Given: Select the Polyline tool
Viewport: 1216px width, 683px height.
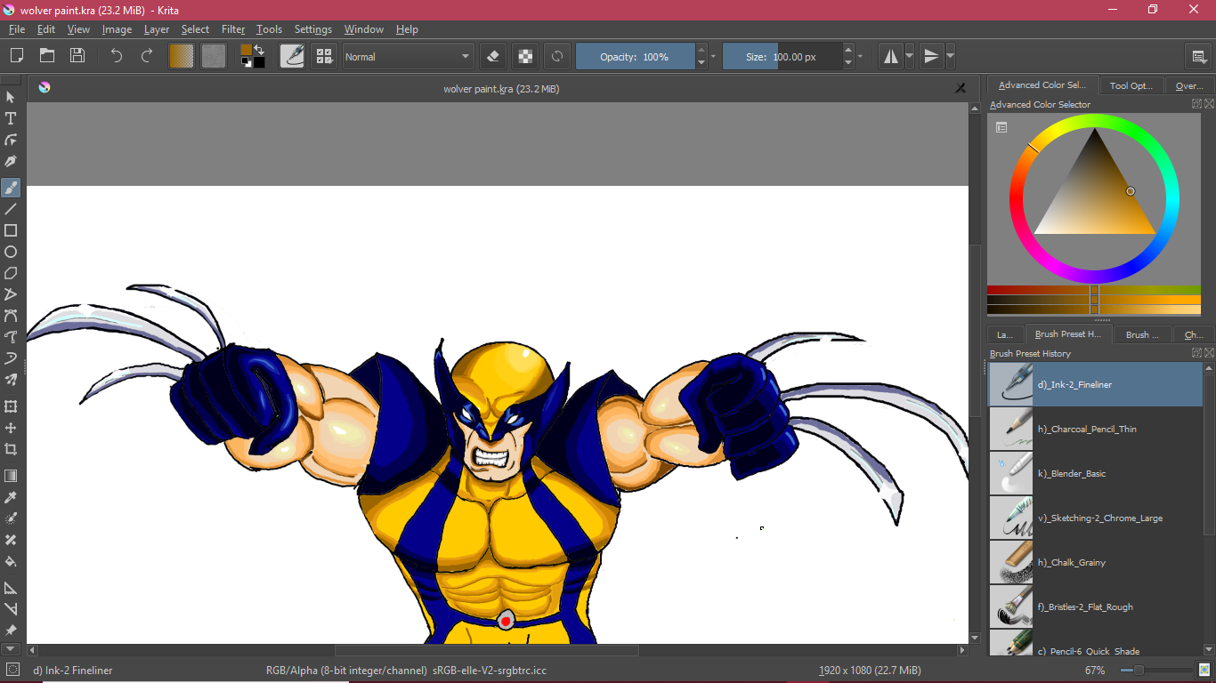Looking at the screenshot, I should (x=11, y=294).
